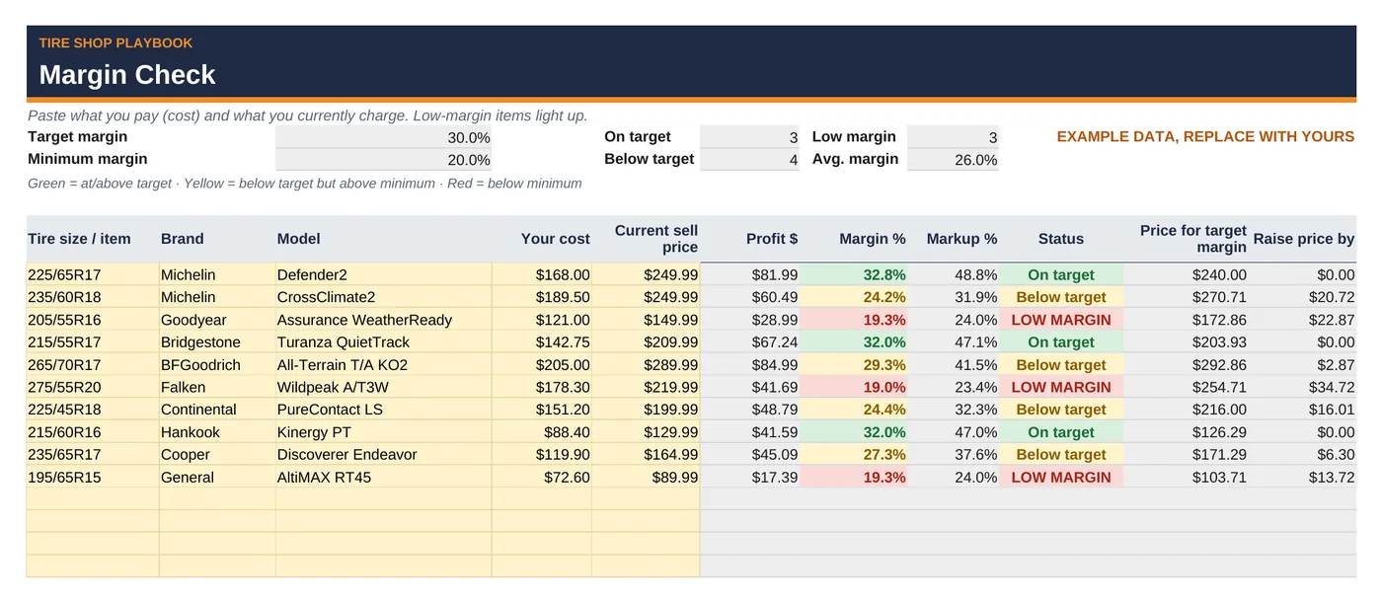Select the Low margin count cell
The height and width of the screenshot is (603, 1382).
[x=953, y=137]
